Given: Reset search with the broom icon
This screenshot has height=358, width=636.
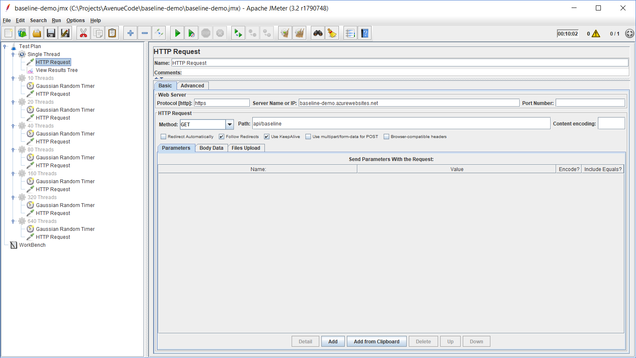Looking at the screenshot, I should 332,33.
